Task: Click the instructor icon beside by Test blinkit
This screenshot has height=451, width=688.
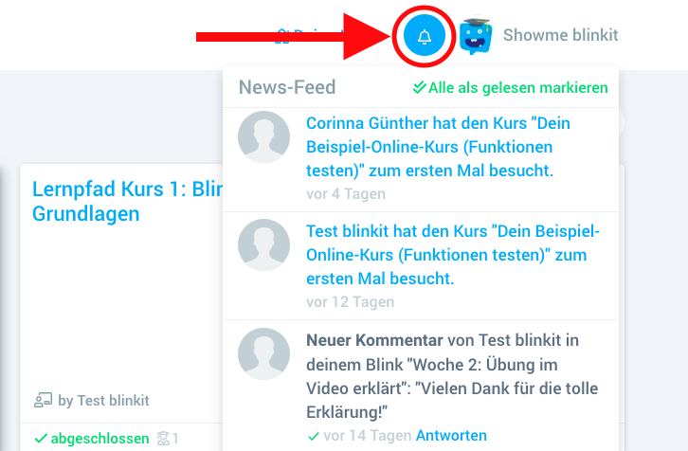Action: point(43,400)
